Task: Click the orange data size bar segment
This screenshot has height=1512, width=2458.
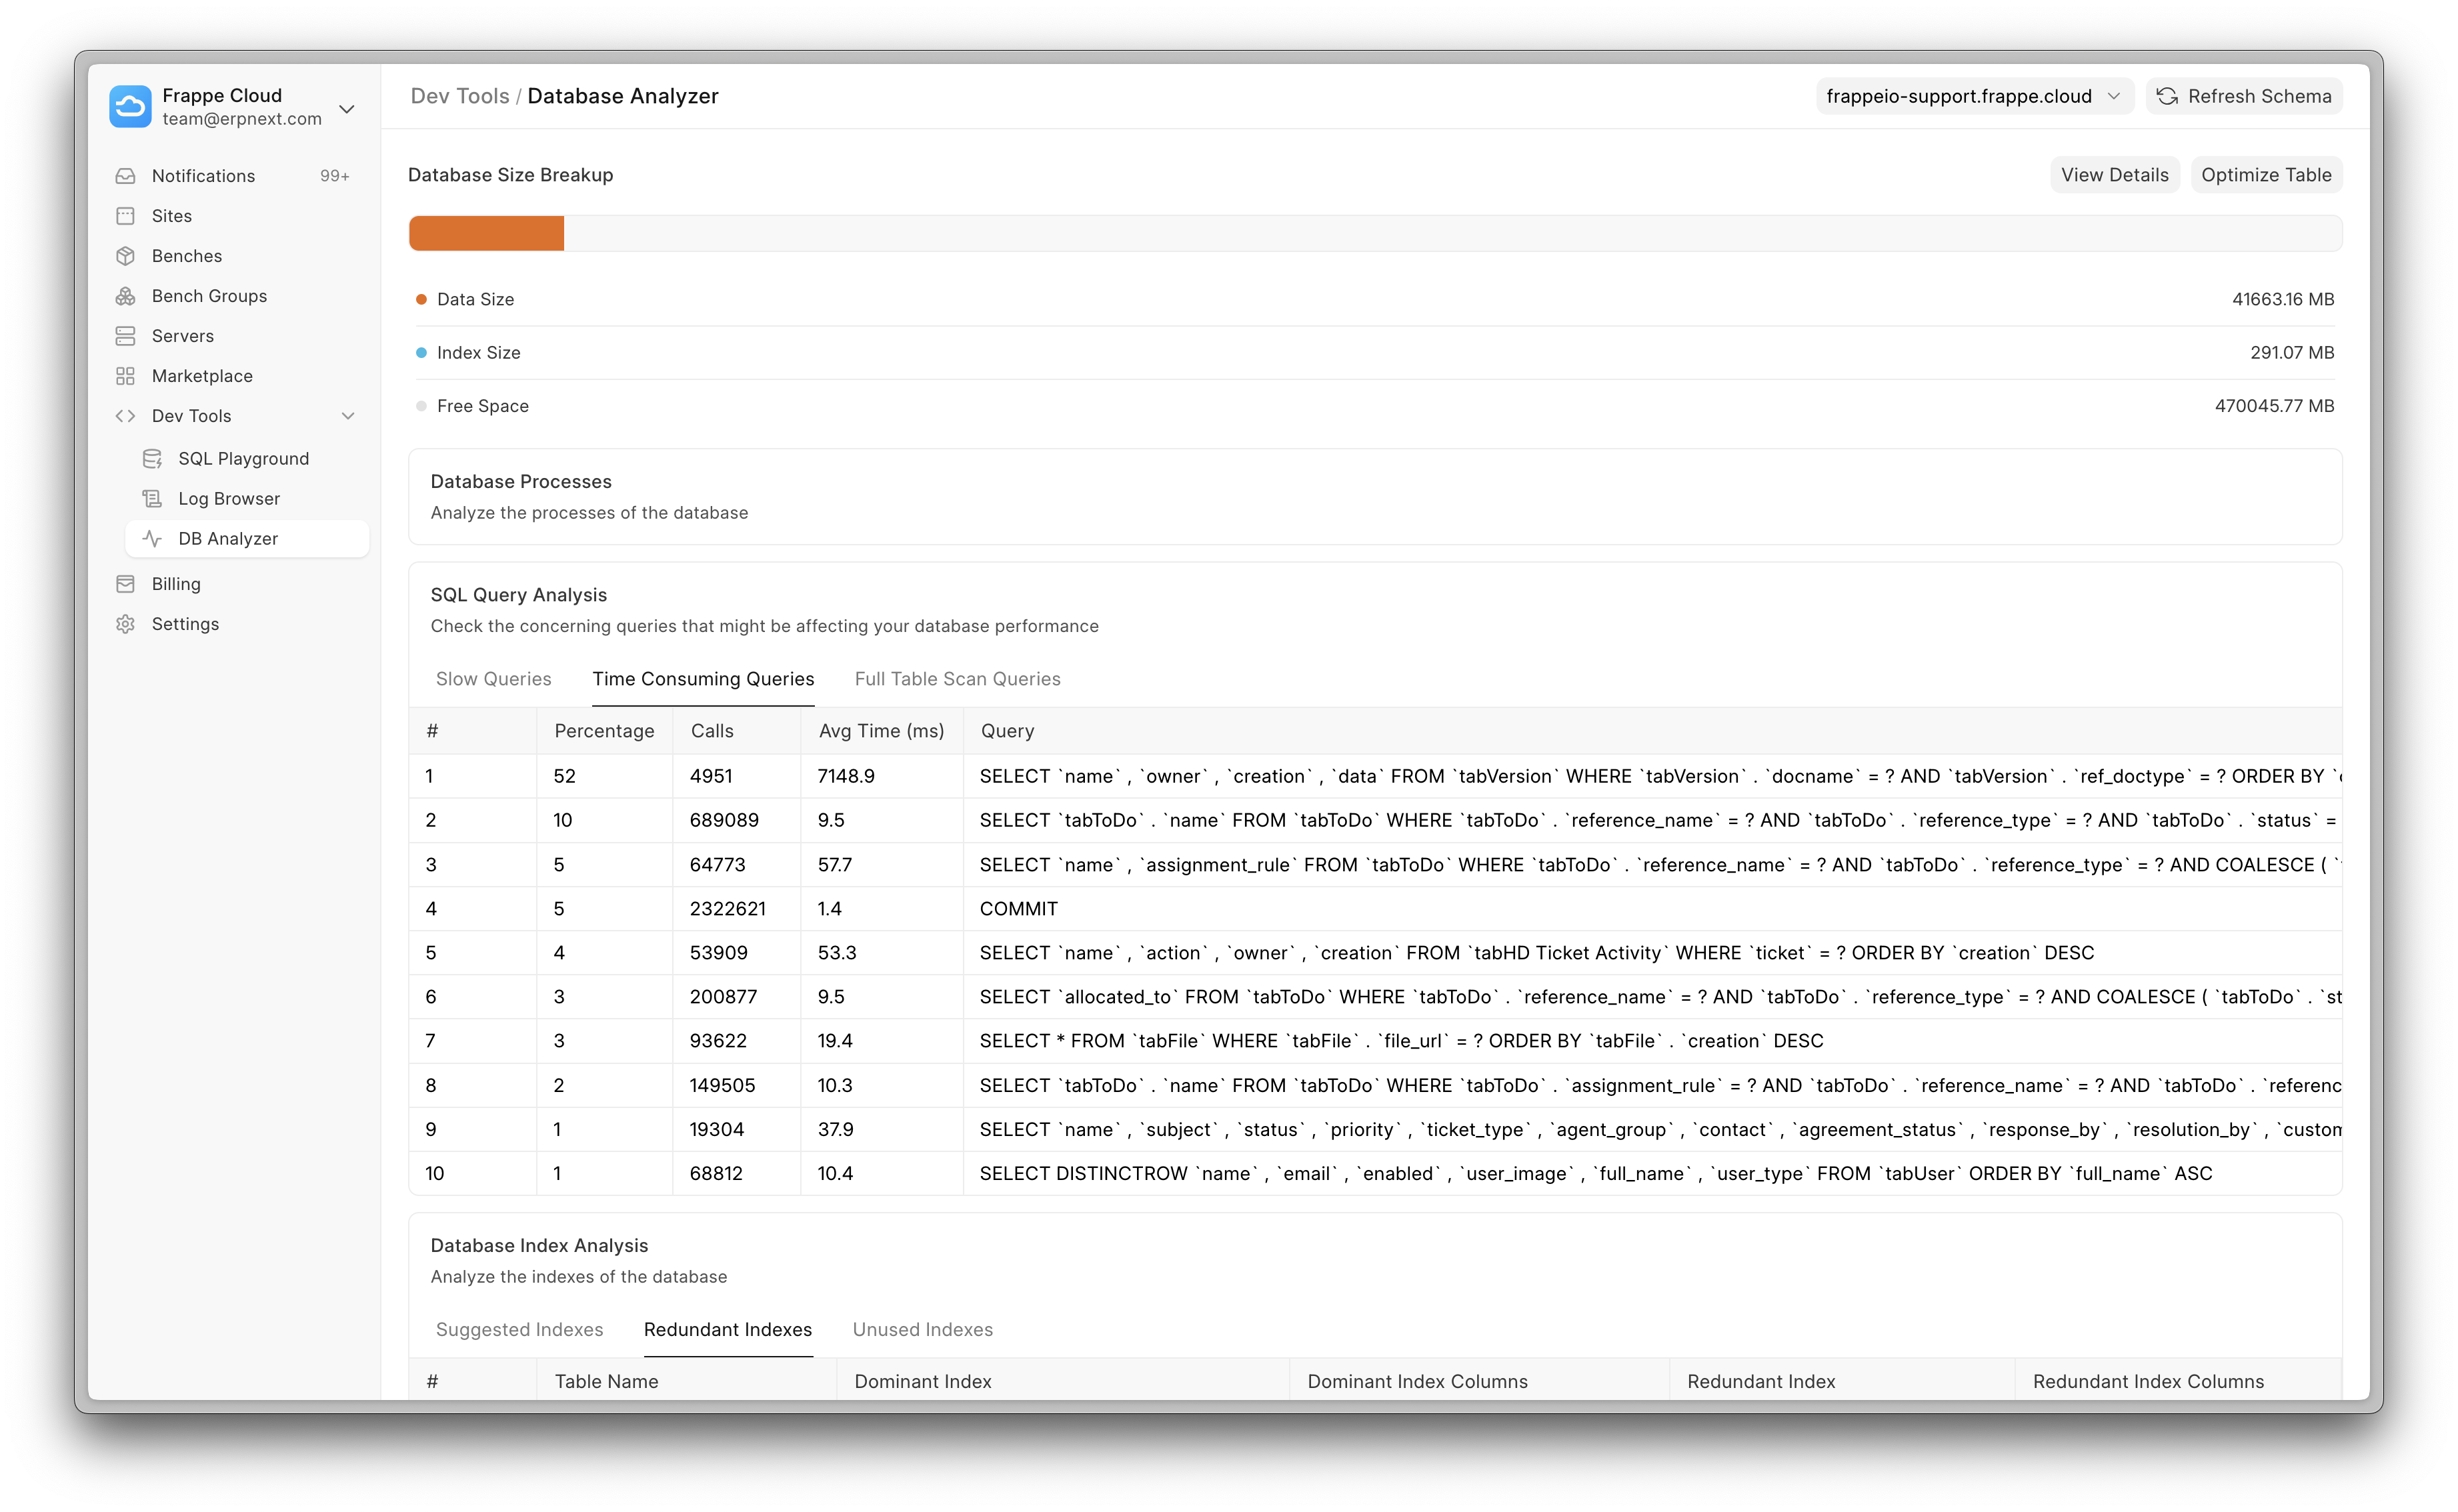Action: click(486, 234)
